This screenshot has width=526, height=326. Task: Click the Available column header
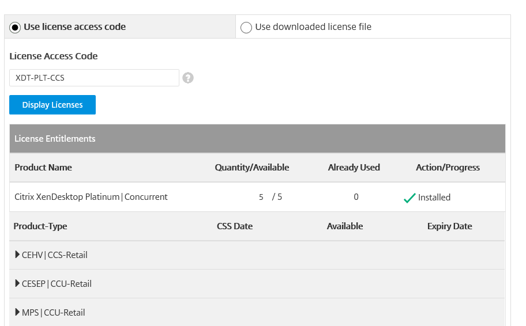345,226
